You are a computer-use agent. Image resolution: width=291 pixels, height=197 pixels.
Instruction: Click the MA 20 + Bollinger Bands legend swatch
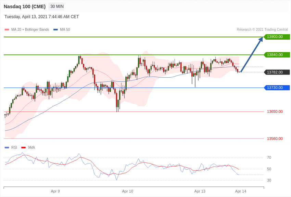tap(7, 29)
